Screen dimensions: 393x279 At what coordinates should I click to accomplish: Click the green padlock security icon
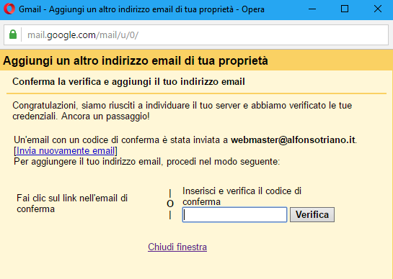point(13,35)
